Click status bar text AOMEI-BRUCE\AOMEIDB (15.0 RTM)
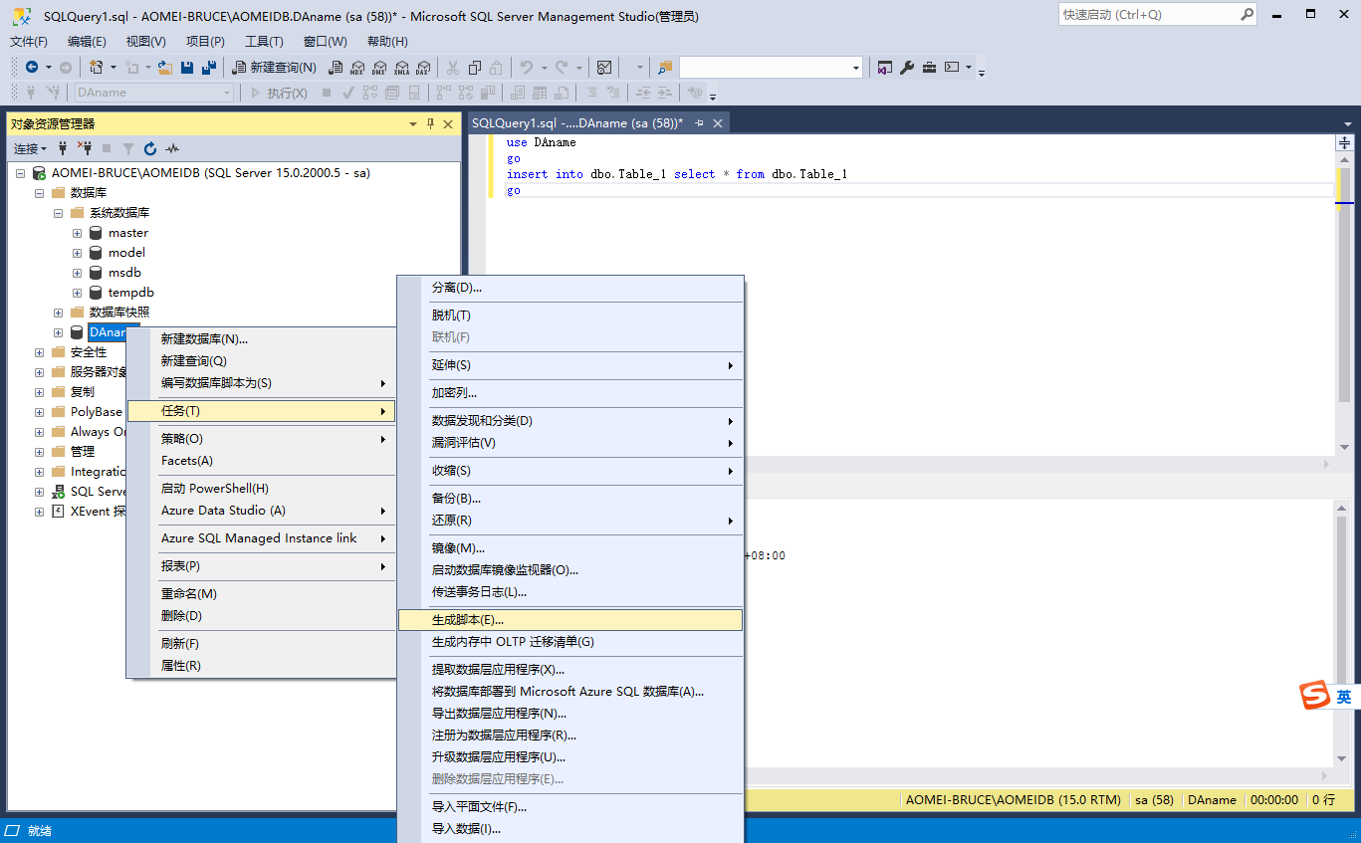This screenshot has width=1361, height=843. pyautogui.click(x=1014, y=799)
